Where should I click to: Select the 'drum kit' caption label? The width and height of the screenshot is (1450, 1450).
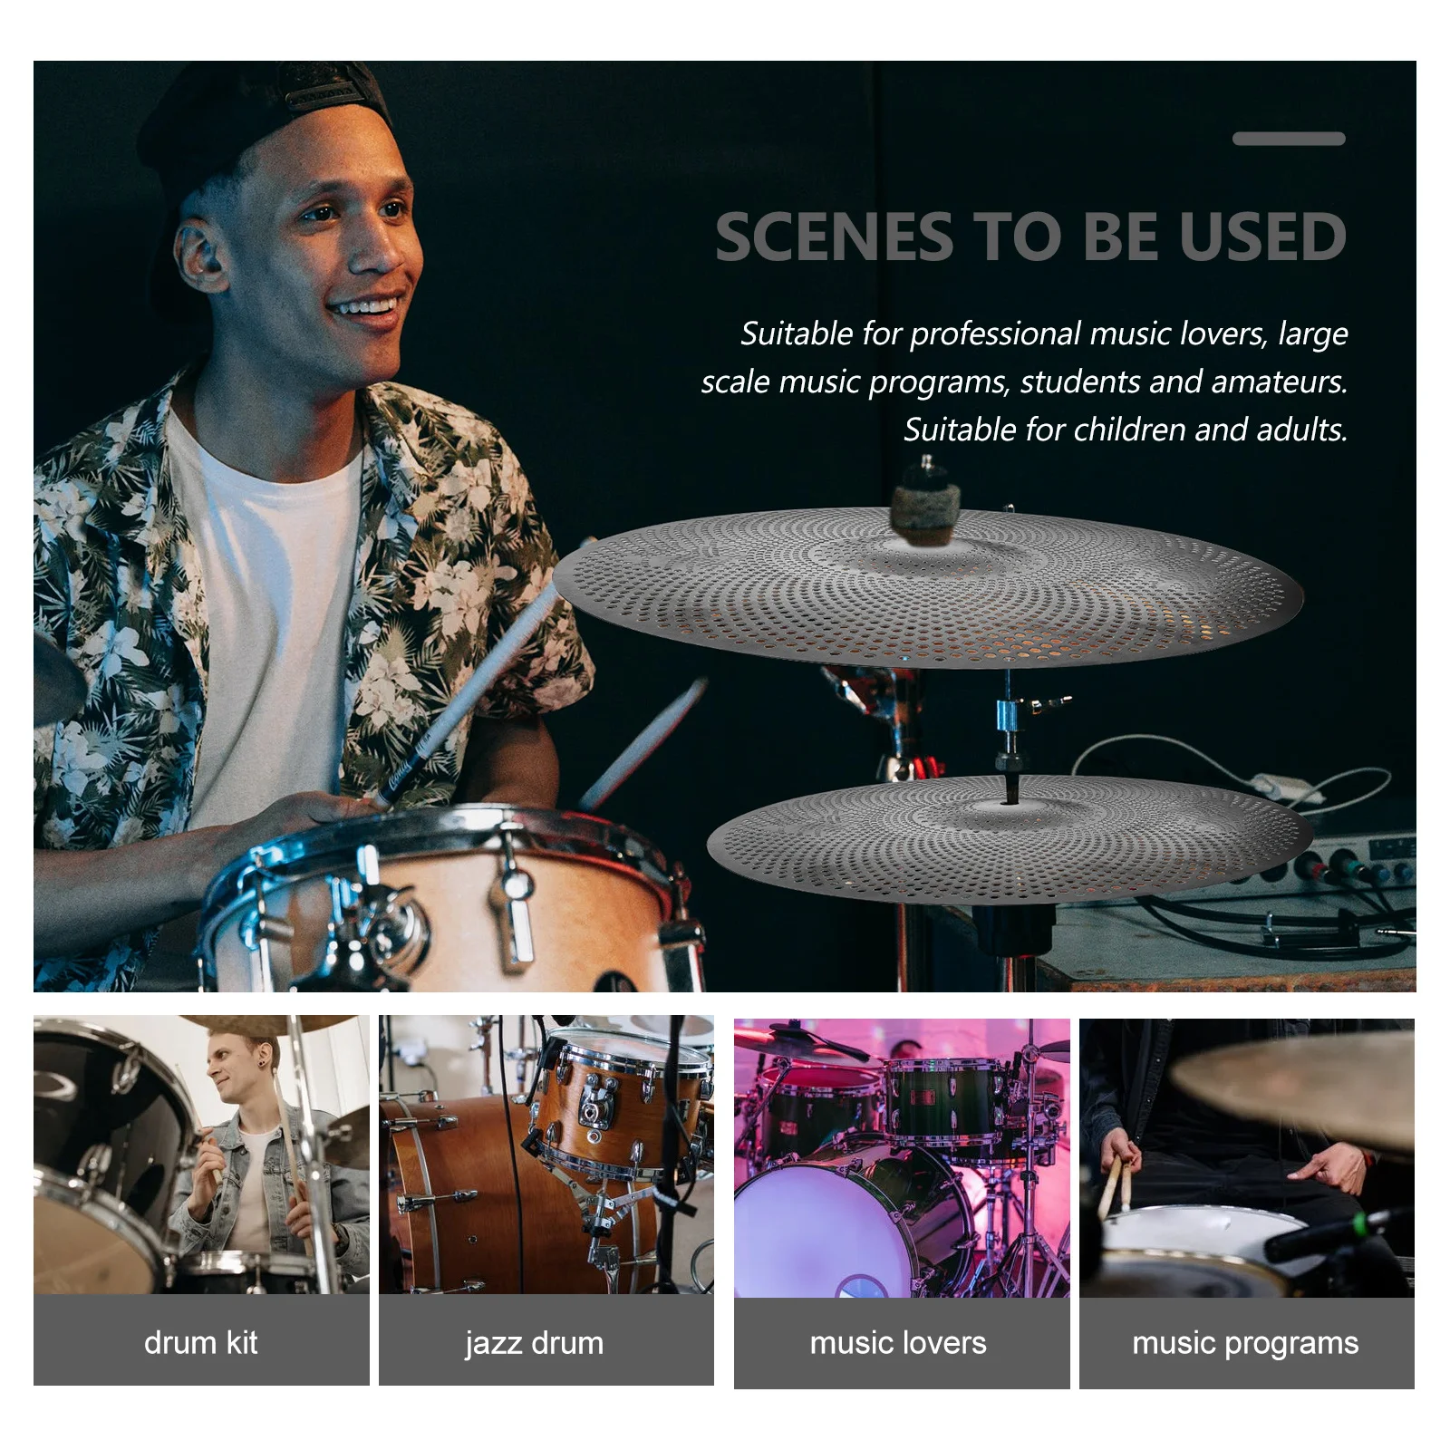click(x=201, y=1341)
